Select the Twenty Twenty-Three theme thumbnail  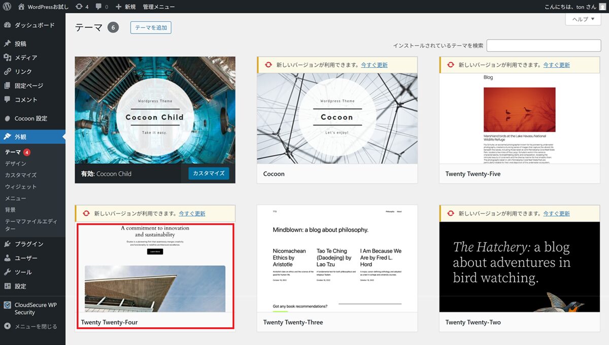[x=337, y=259]
